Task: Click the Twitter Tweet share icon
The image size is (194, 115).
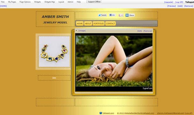Action: coord(102,15)
